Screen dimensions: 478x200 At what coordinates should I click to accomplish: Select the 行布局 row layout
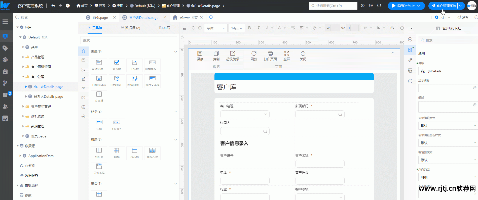click(135, 153)
